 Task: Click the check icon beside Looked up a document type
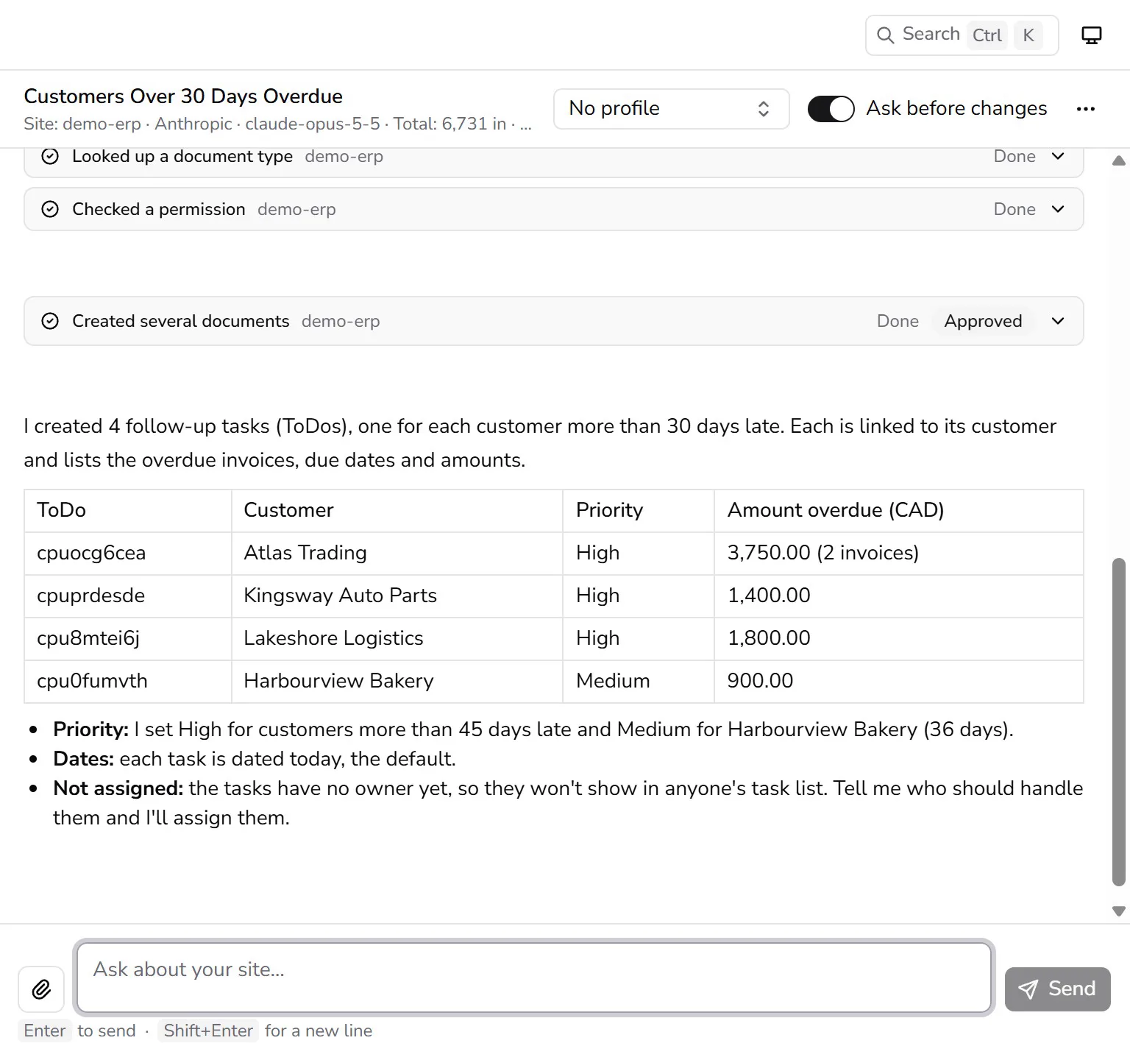[50, 156]
